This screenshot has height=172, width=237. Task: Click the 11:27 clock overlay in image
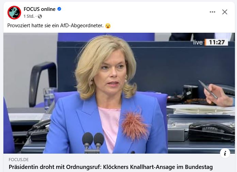tap(217, 42)
